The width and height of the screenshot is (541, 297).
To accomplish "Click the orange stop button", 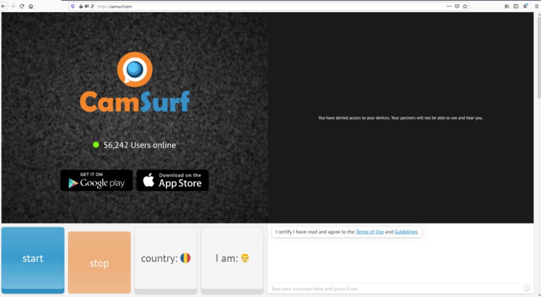I will coord(99,263).
